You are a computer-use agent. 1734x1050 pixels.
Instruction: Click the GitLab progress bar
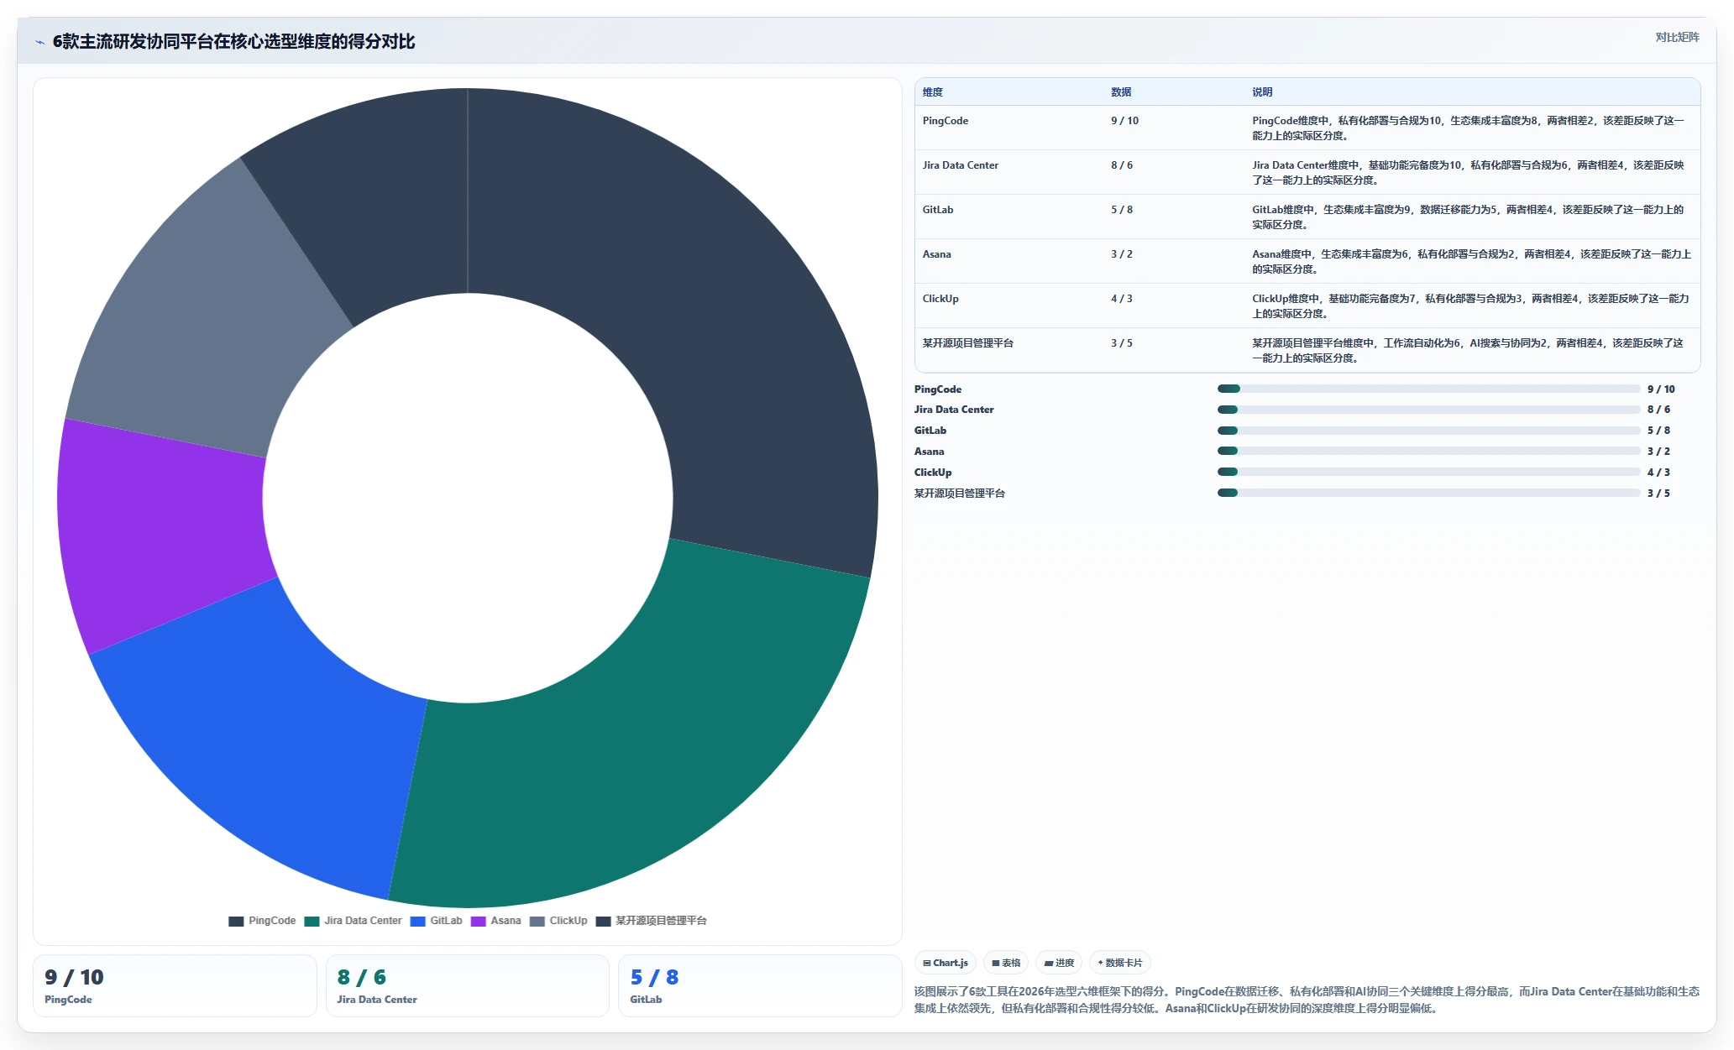pos(1428,431)
